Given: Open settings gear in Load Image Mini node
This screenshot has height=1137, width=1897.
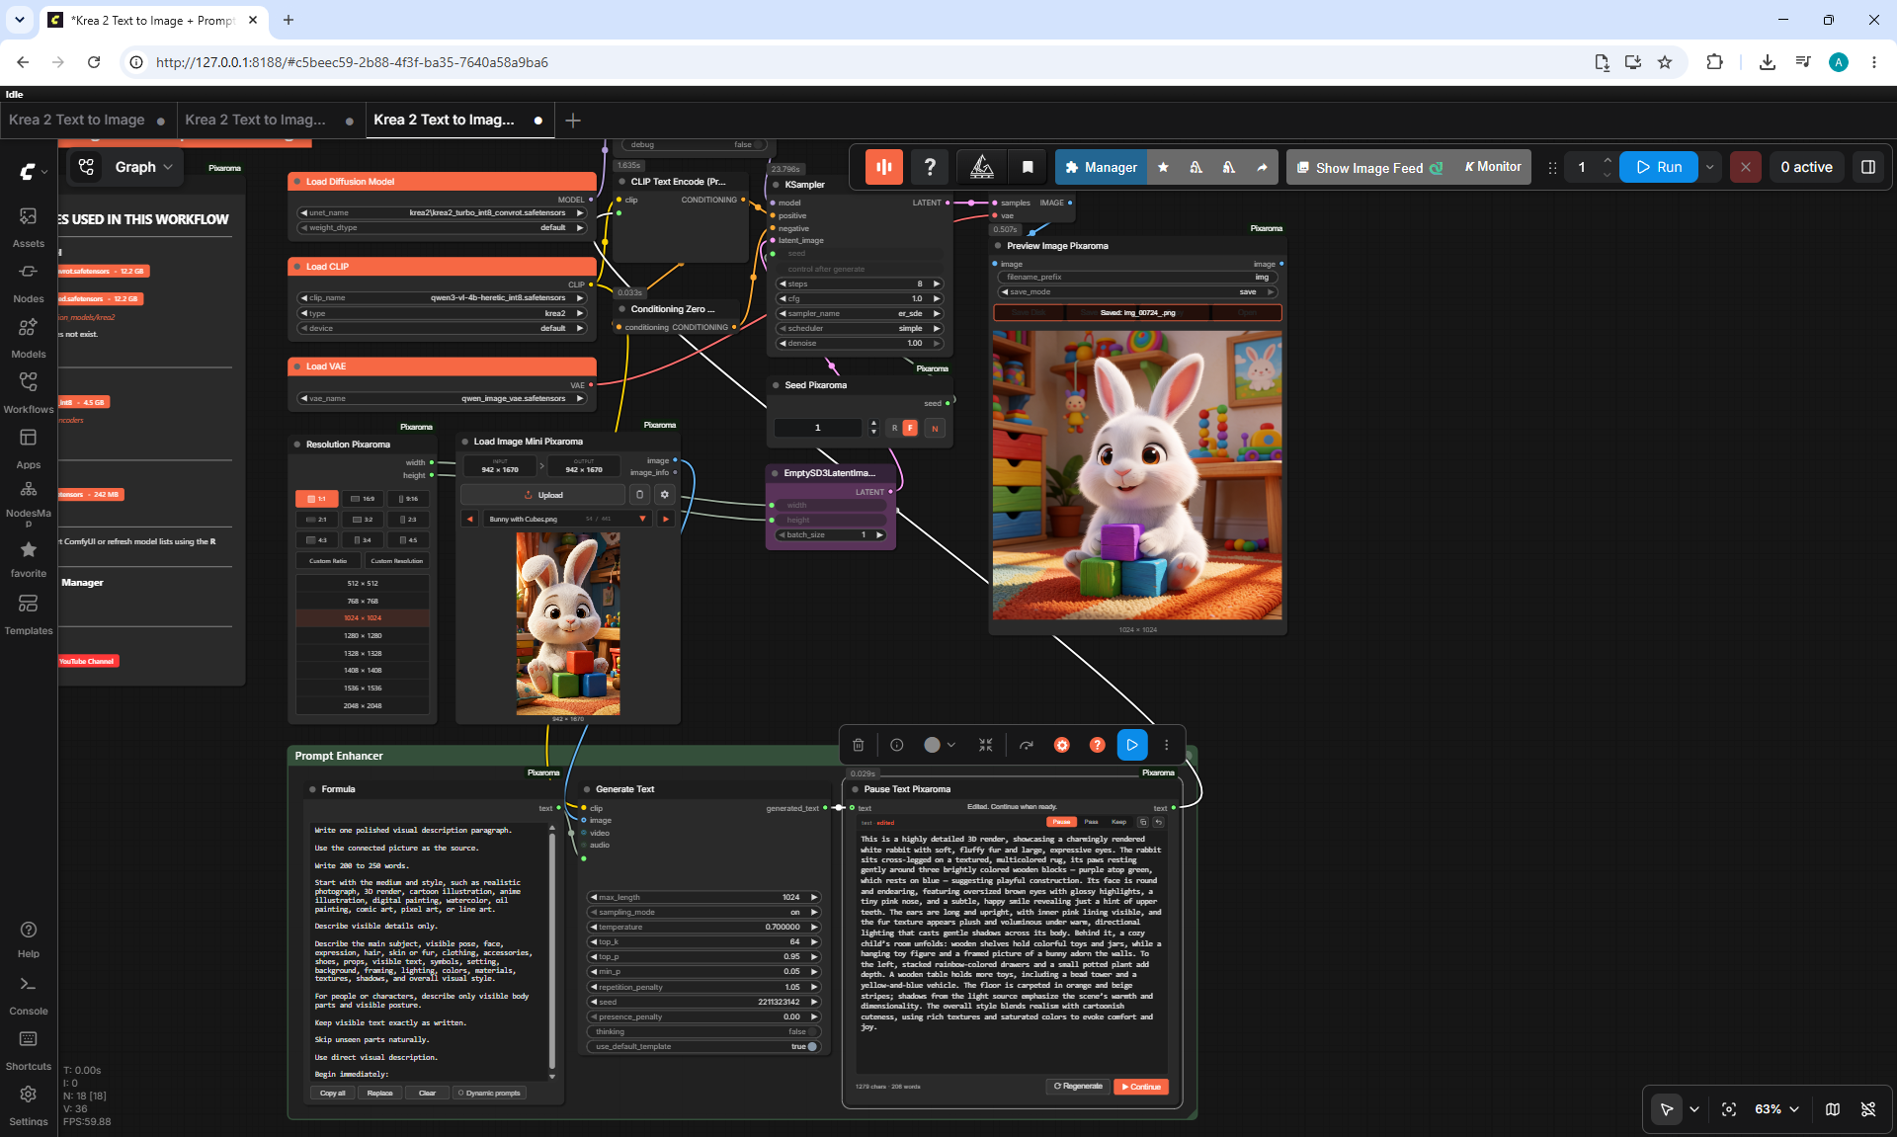Looking at the screenshot, I should (665, 495).
